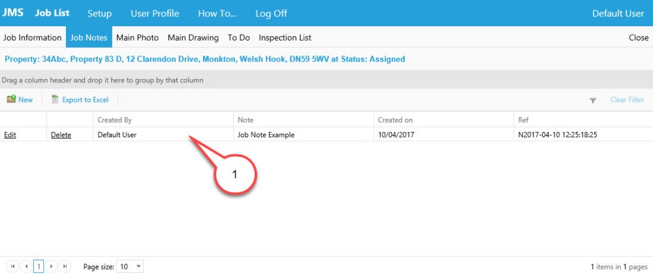
Task: Open the Setup menu
Action: click(99, 13)
